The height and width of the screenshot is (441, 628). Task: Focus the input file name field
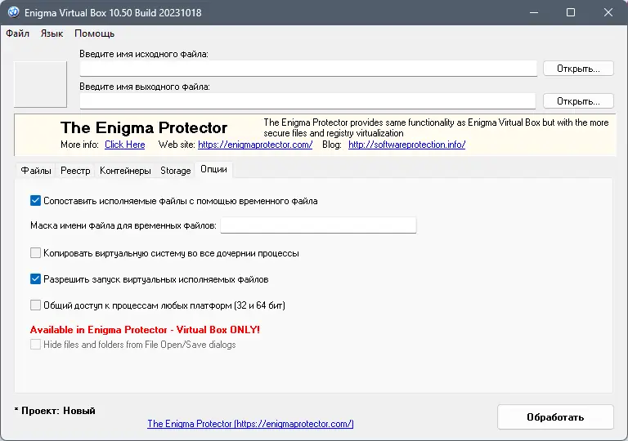(x=308, y=69)
